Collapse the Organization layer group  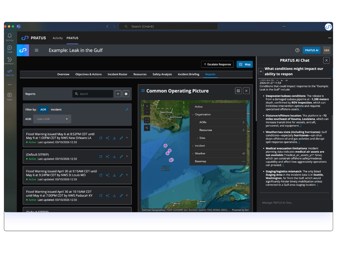(193, 115)
